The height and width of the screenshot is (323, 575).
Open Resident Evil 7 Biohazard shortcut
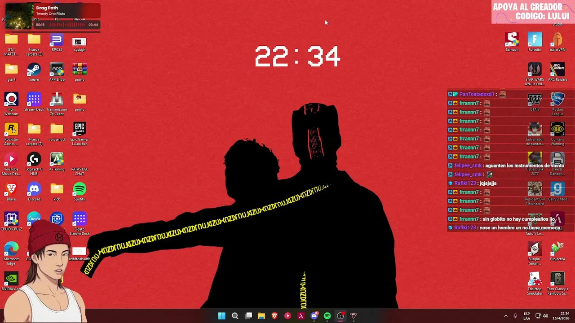click(535, 194)
